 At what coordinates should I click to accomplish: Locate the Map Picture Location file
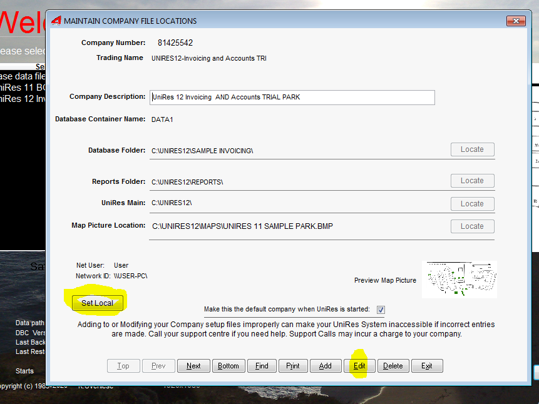point(472,226)
